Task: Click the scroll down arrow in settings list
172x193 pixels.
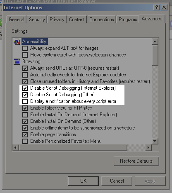Action: [x=155, y=141]
